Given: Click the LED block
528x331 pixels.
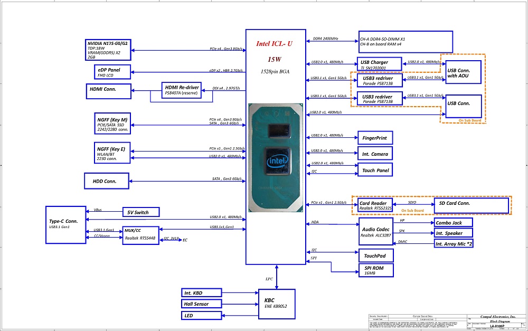Looking at the screenshot, I should click(201, 316).
